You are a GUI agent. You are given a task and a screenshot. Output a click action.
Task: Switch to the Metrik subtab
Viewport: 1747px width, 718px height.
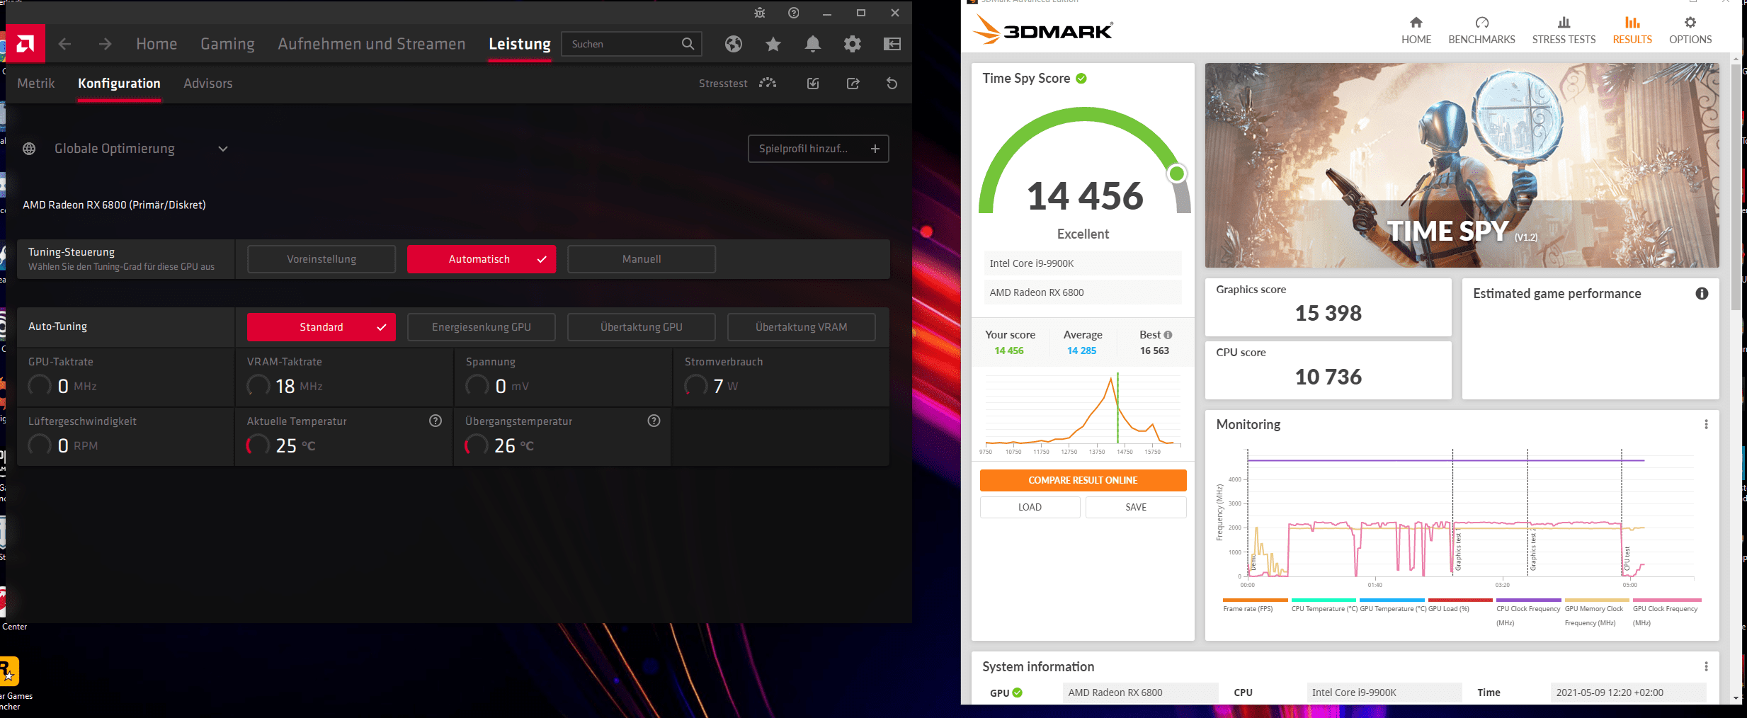pos(36,84)
